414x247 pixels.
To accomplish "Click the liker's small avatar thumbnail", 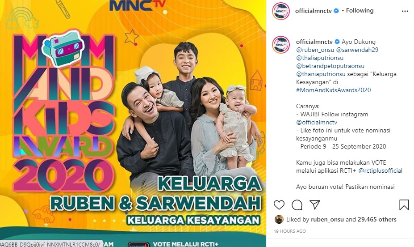I will point(279,219).
